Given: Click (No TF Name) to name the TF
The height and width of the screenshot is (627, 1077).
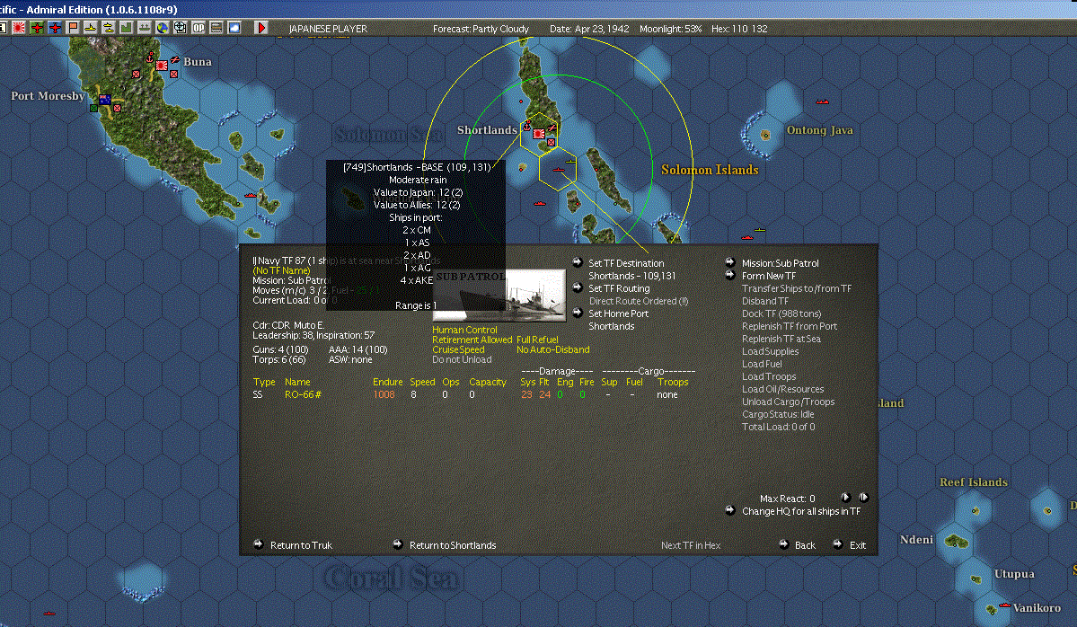Looking at the screenshot, I should coord(282,270).
